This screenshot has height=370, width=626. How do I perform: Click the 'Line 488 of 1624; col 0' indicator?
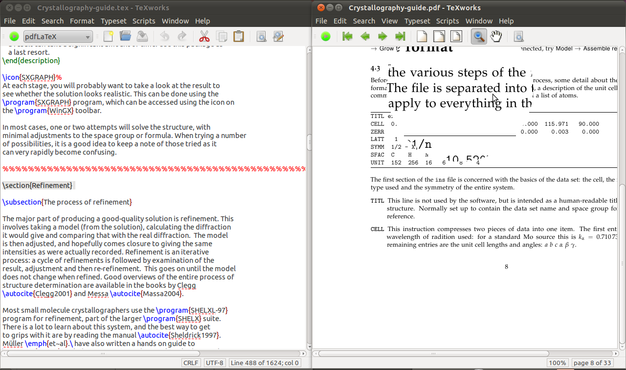(265, 363)
